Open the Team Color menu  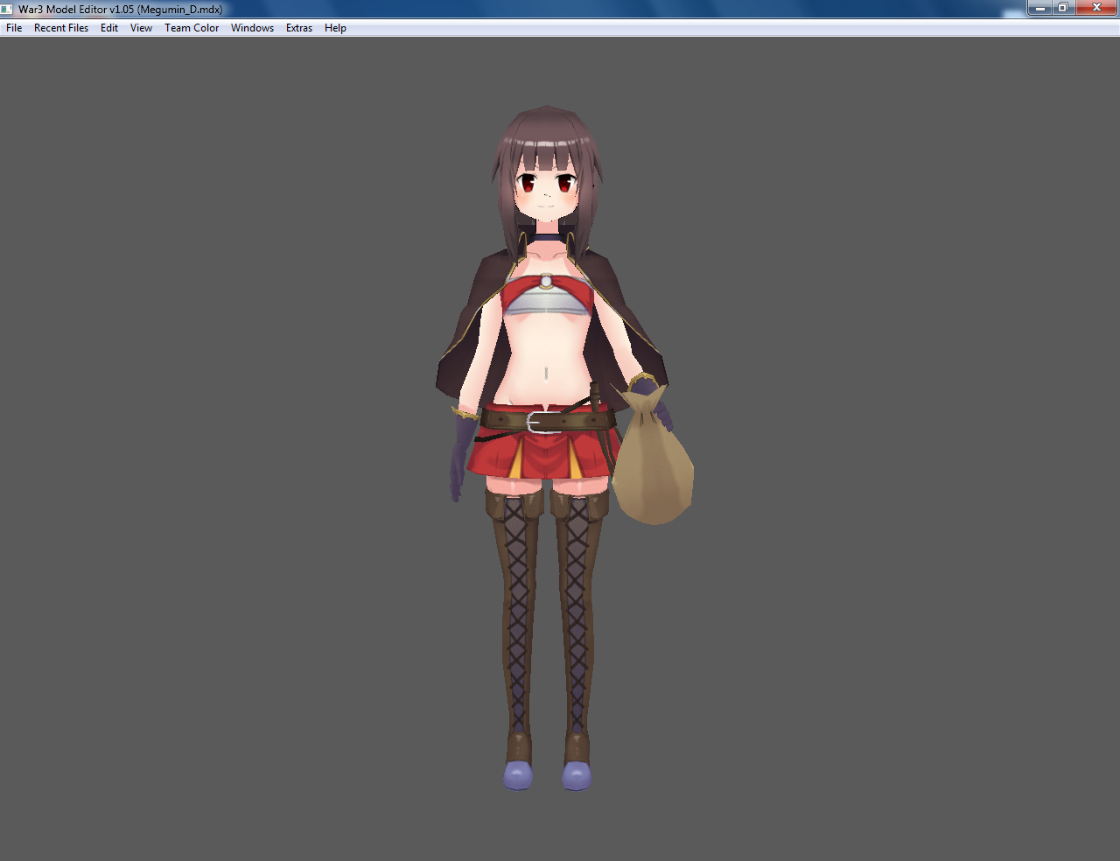[x=192, y=28]
